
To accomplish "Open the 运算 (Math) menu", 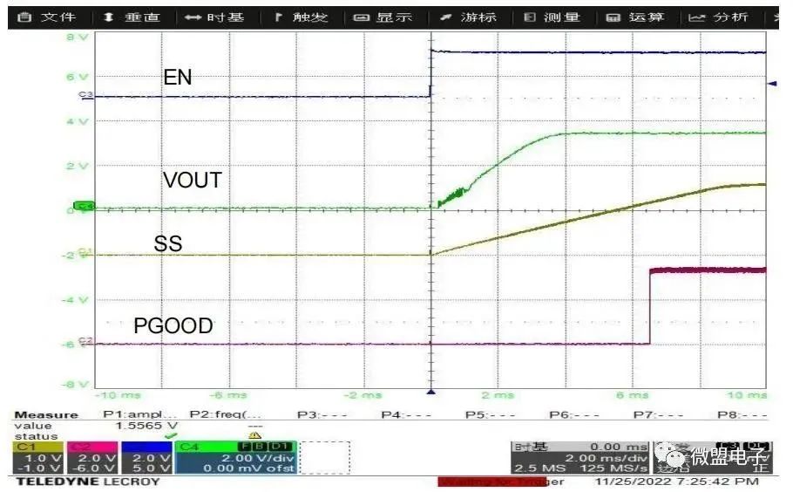I will [635, 17].
